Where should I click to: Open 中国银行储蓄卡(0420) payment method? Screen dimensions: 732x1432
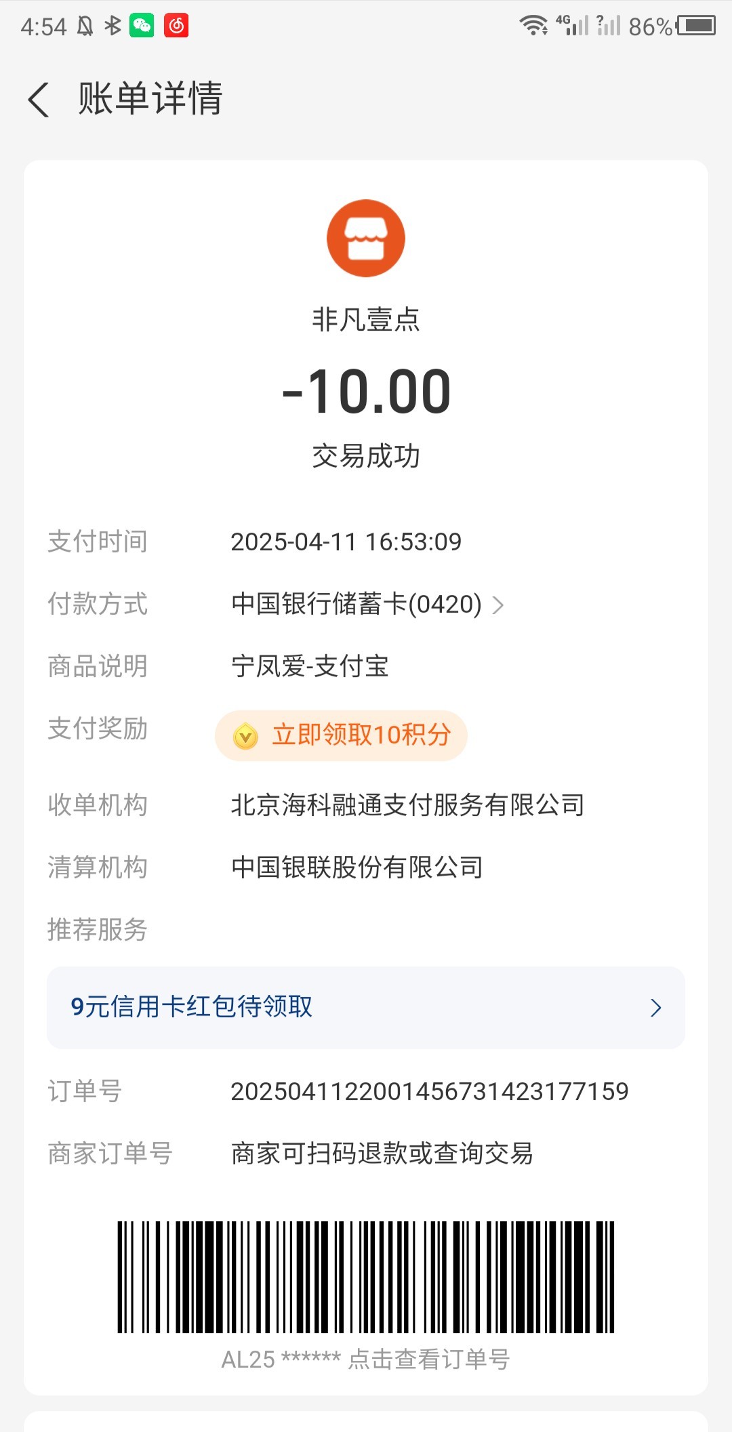point(357,604)
